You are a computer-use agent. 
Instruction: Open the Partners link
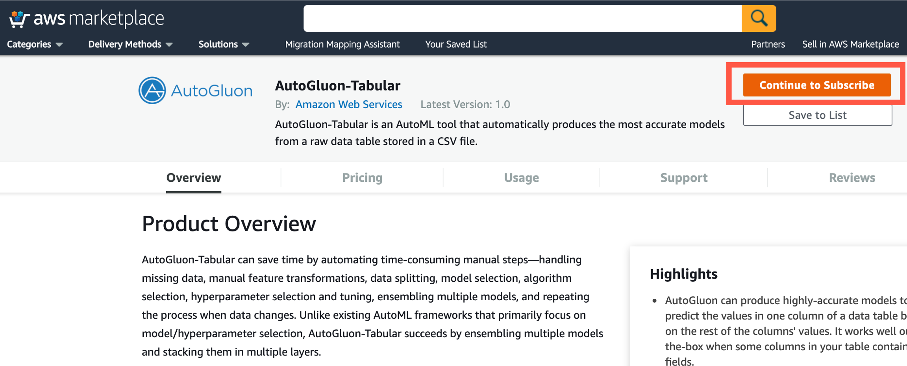(768, 44)
